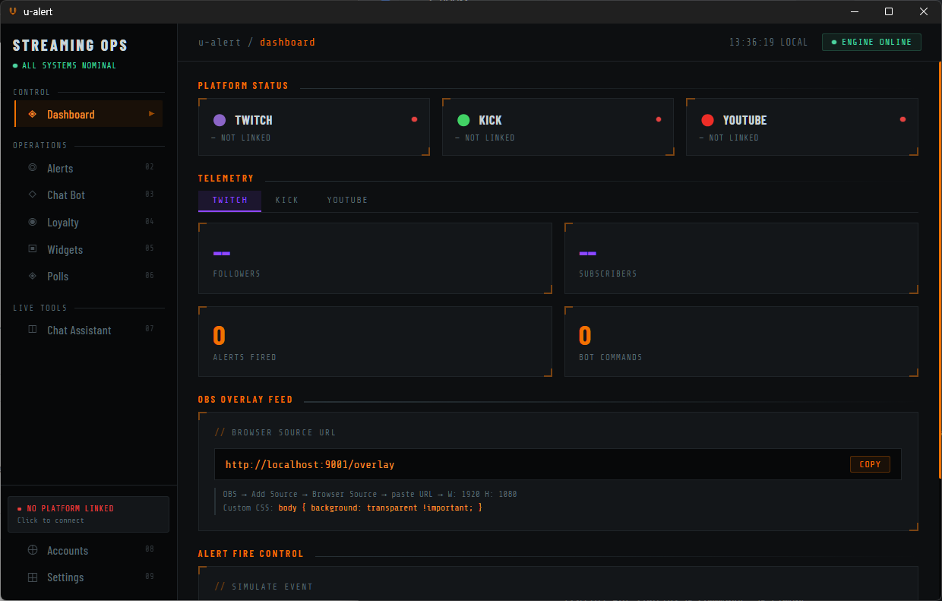Maximize the u-alert window
This screenshot has height=601, width=942.
[x=889, y=11]
